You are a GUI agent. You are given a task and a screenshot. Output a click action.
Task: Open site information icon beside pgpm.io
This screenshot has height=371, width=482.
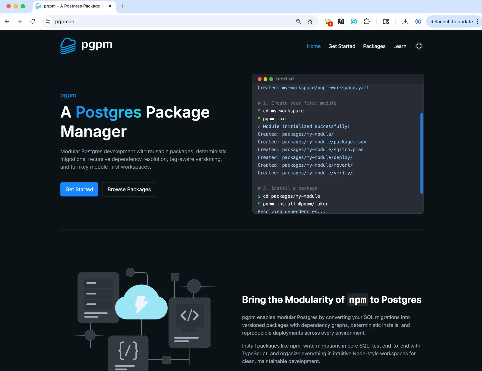(48, 22)
